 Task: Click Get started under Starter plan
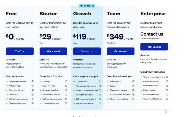coord(53,51)
